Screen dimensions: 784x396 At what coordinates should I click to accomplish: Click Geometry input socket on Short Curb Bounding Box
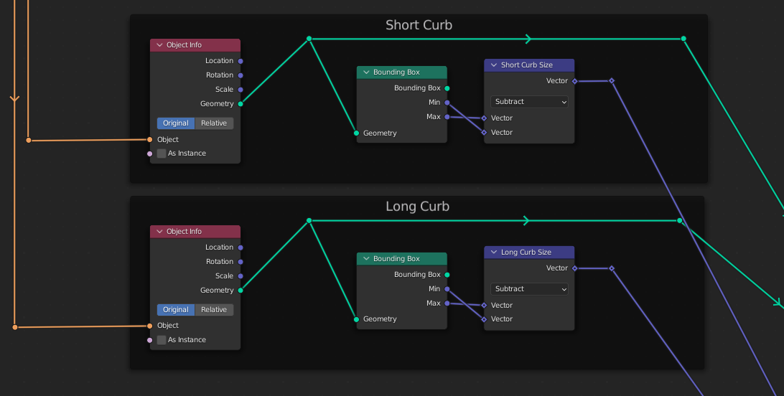coord(356,133)
